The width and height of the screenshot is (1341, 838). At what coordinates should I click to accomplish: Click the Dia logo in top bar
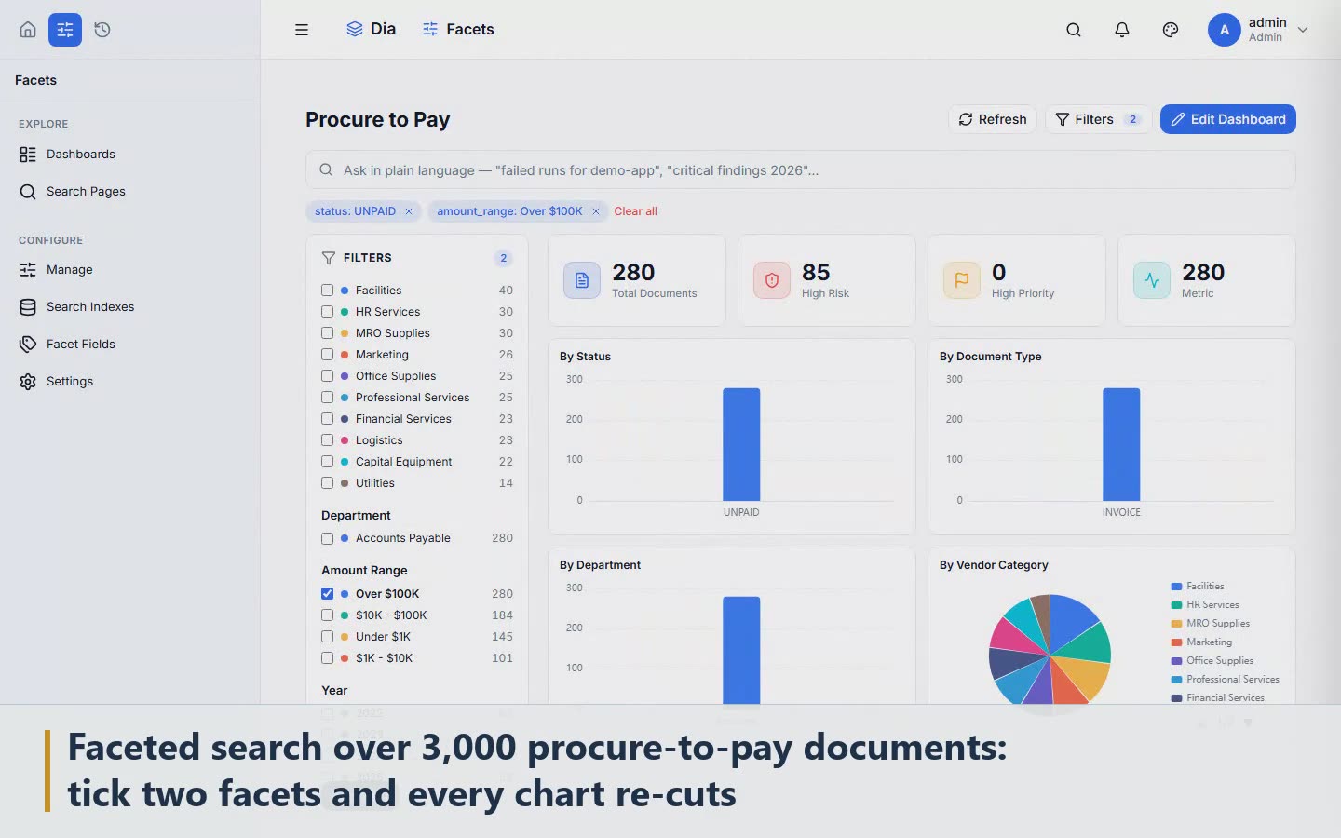[371, 30]
